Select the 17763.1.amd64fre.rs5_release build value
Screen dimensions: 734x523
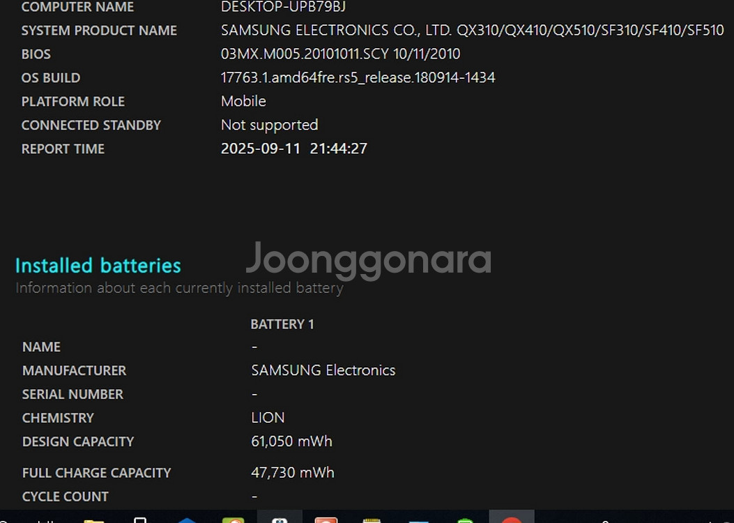tap(358, 77)
